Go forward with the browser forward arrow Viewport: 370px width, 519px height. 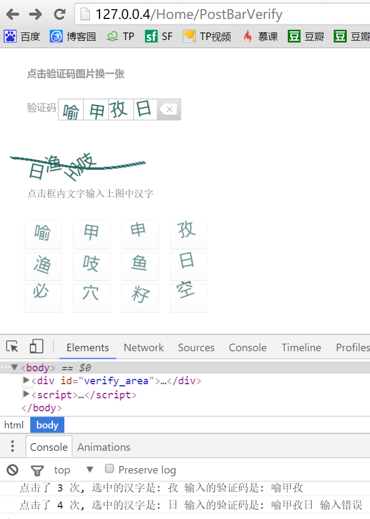point(35,14)
